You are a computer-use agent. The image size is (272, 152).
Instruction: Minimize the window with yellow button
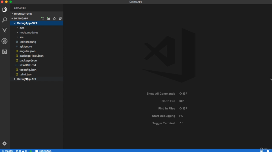click(x=7, y=2)
